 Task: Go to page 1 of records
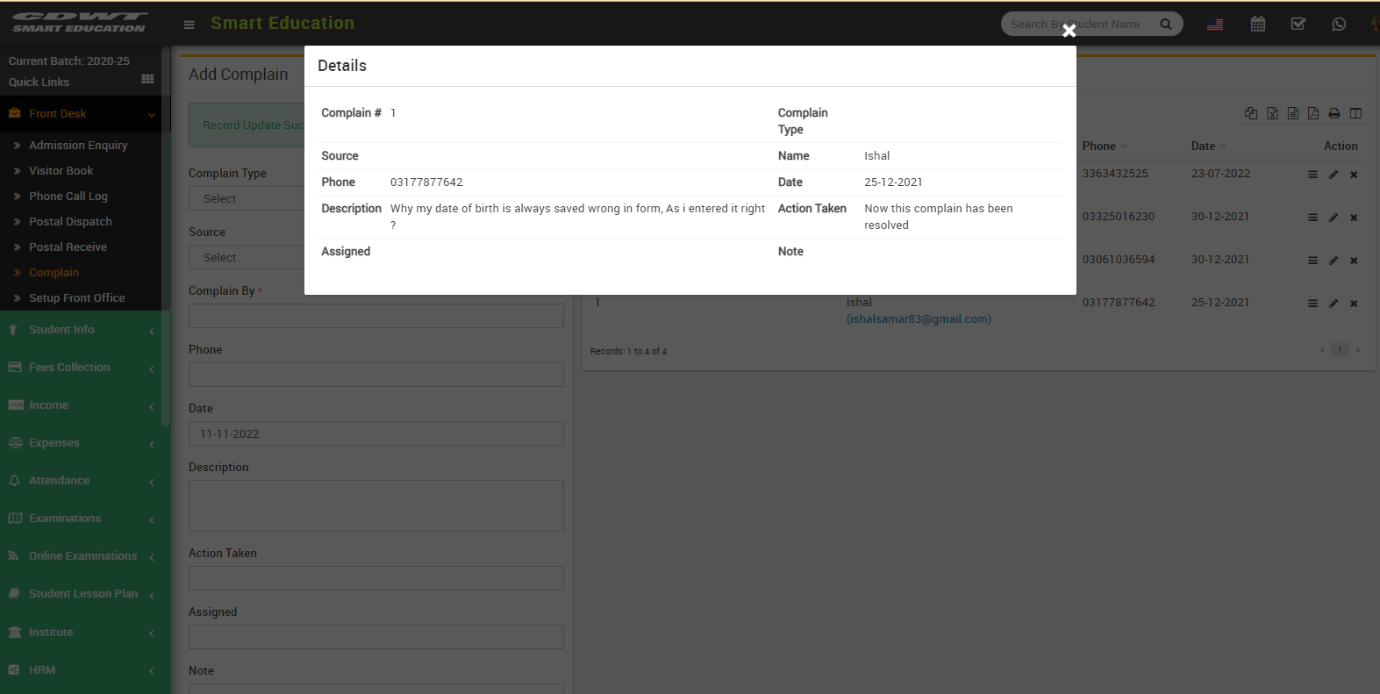(x=1340, y=350)
